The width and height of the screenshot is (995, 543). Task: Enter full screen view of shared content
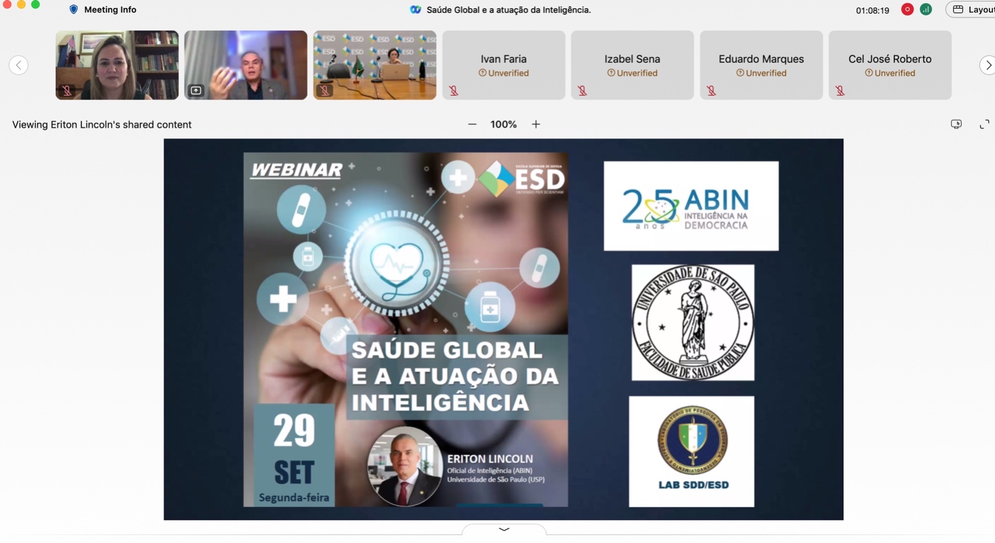click(x=984, y=124)
